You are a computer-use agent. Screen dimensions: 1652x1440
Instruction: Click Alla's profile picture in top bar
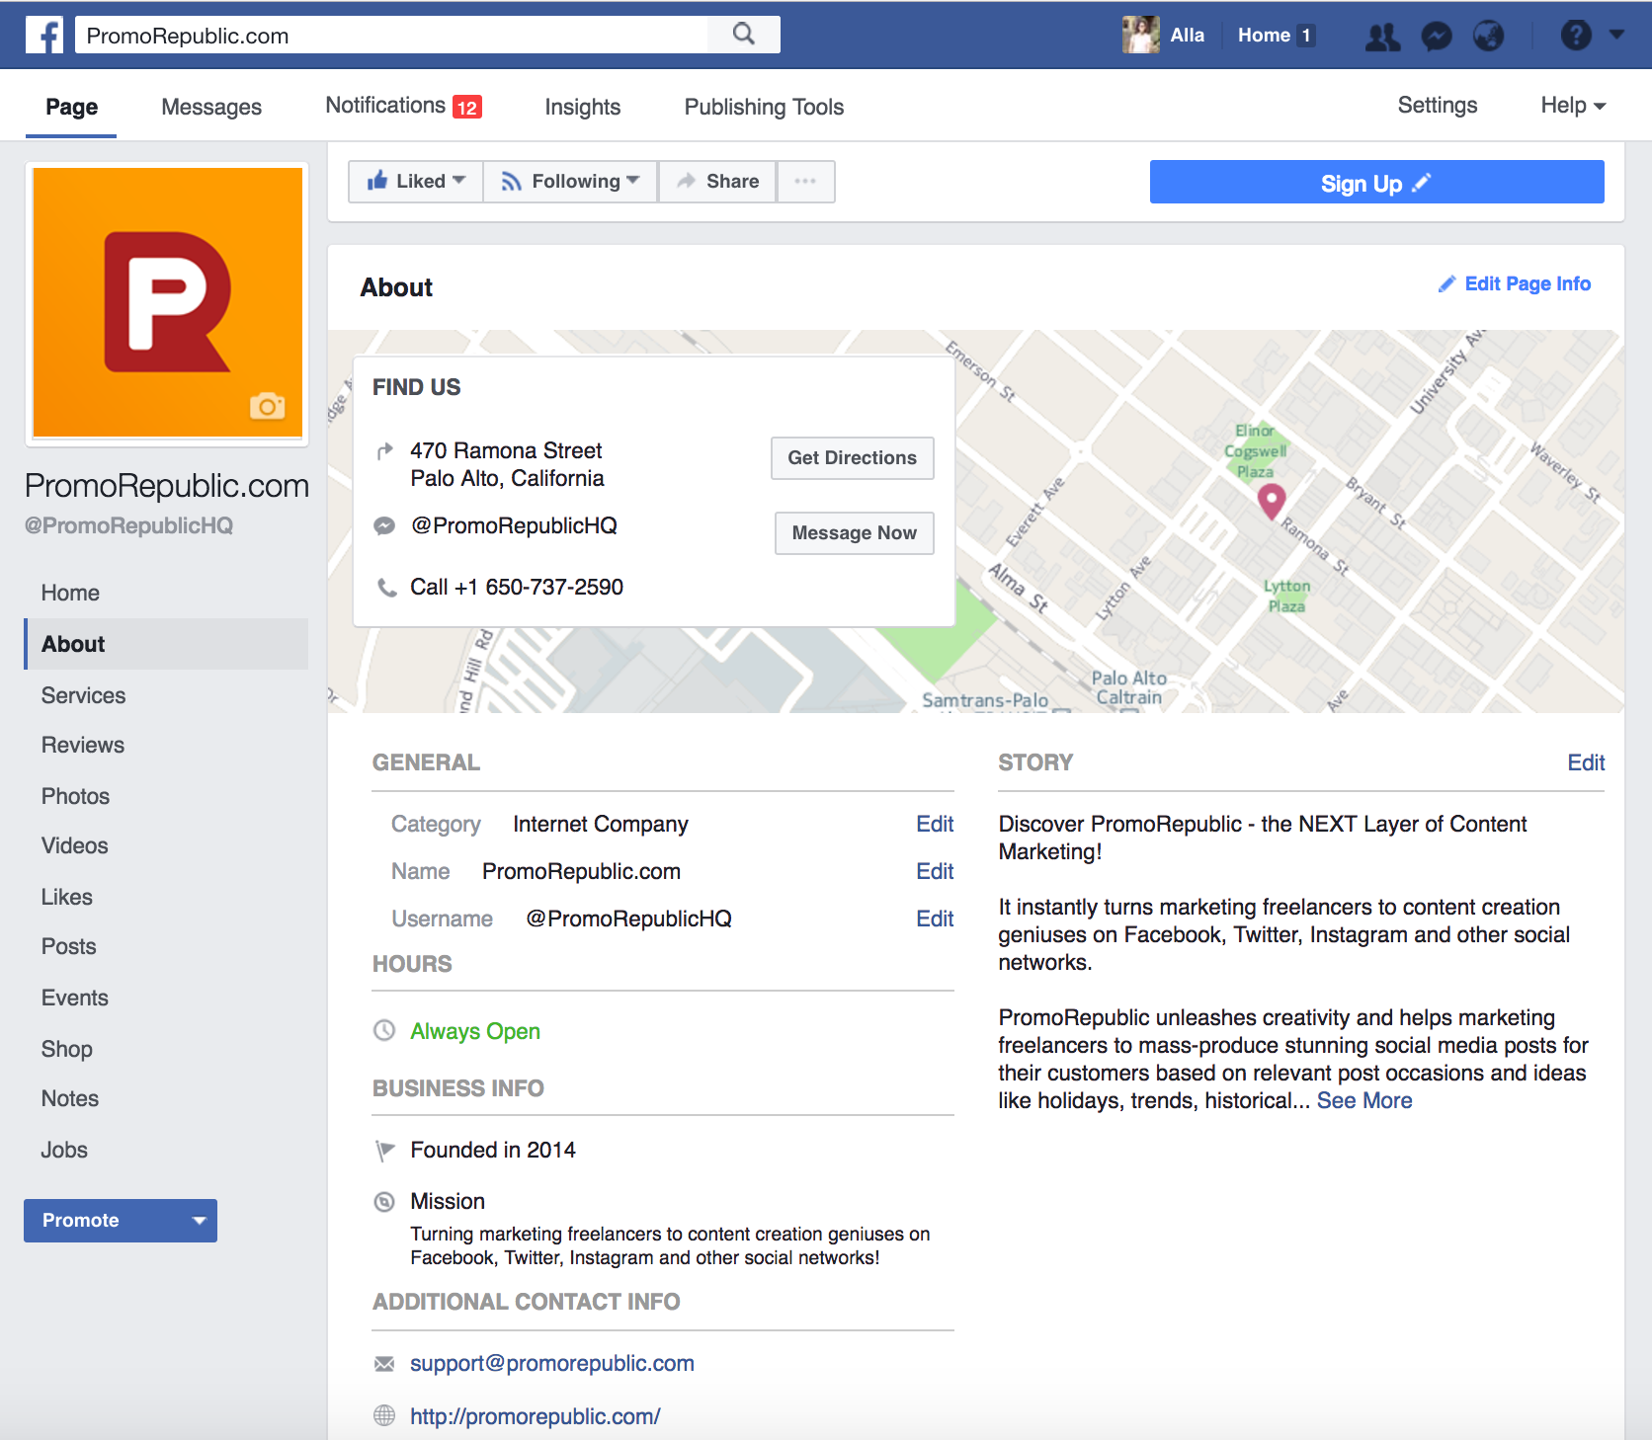point(1140,35)
